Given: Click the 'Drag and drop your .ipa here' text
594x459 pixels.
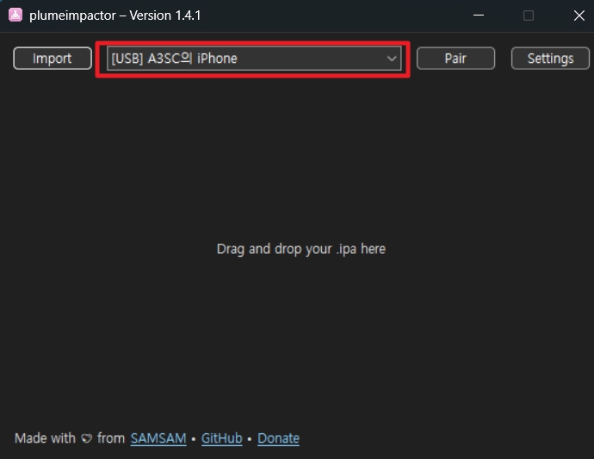Looking at the screenshot, I should pos(301,250).
